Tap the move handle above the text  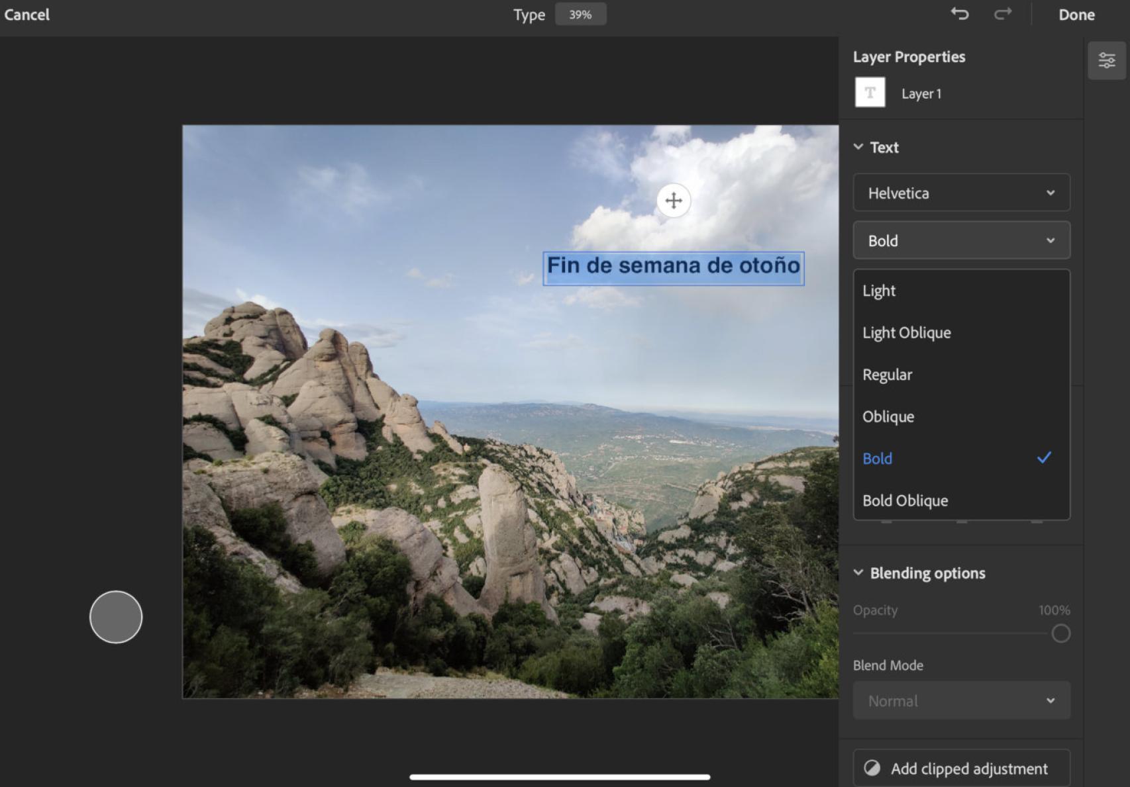[673, 201]
